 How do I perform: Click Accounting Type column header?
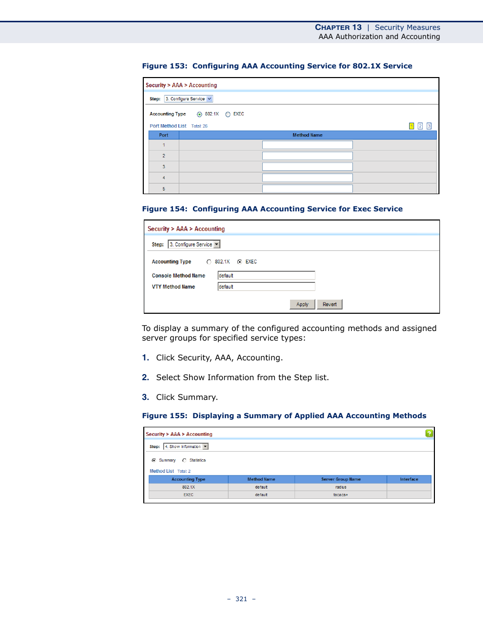click(188, 479)
